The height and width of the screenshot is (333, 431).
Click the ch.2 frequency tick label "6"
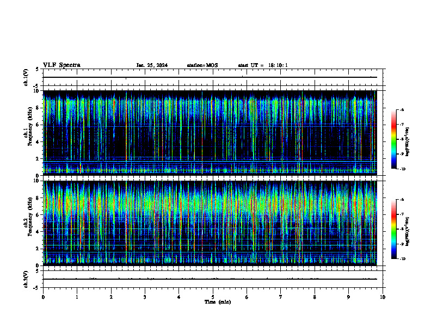38,215
